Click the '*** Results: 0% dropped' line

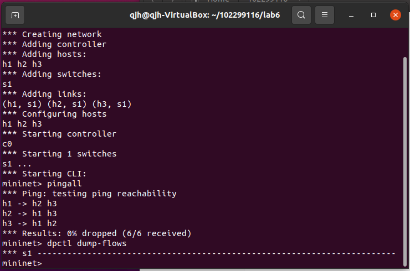(x=97, y=233)
